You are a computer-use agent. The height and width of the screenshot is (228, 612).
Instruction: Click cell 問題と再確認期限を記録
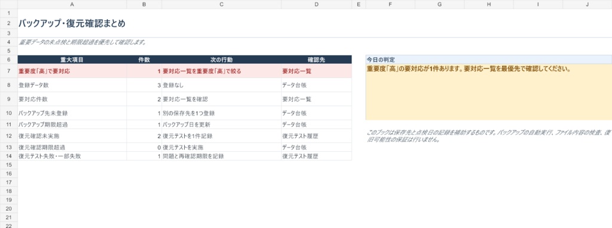click(221, 156)
